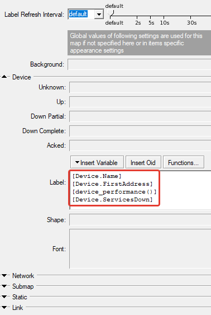The image size is (211, 315).
Task: Click the Down Partial color field
Action: click(140, 116)
